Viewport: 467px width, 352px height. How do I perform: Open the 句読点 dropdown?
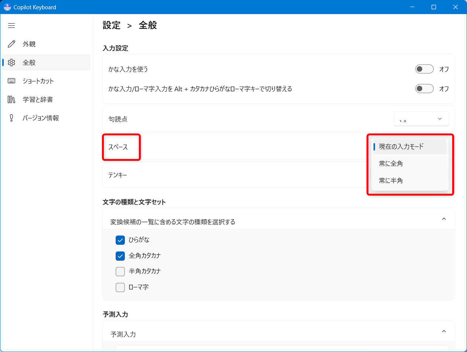point(422,119)
